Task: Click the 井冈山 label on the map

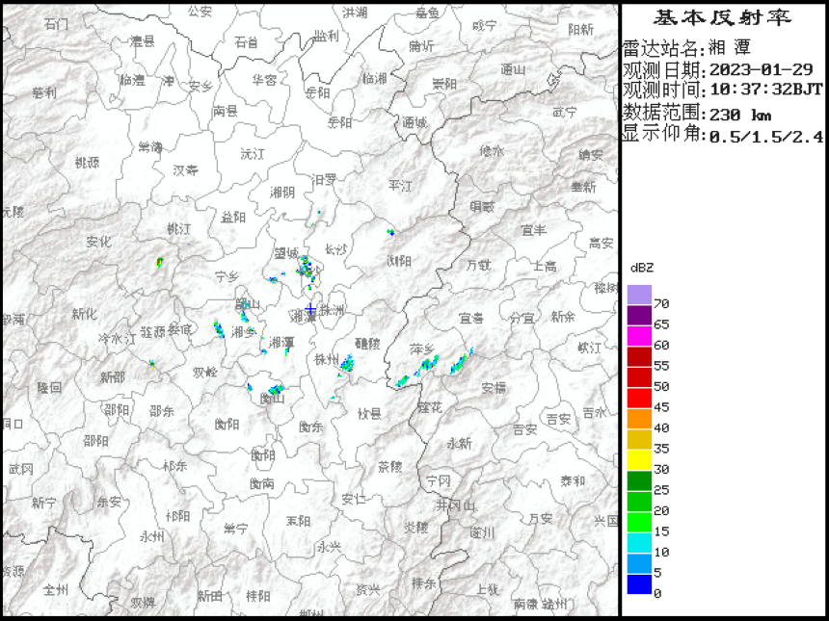Action: (455, 505)
